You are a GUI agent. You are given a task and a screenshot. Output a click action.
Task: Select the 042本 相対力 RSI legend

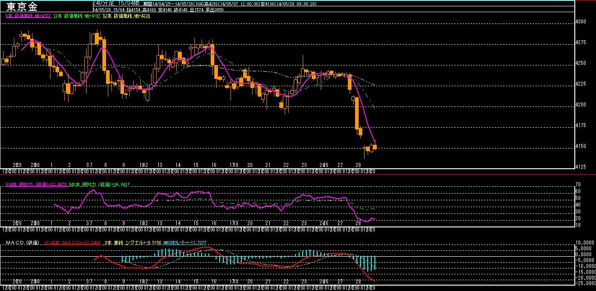click(99, 184)
